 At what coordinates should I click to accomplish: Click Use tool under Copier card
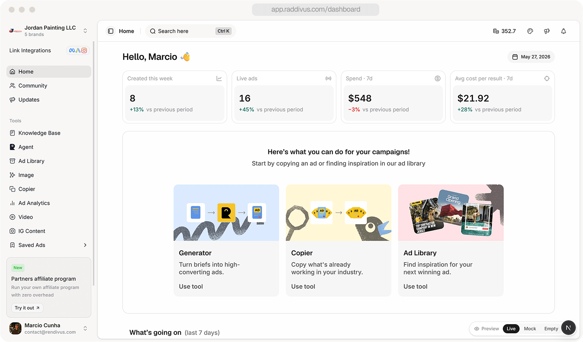303,287
